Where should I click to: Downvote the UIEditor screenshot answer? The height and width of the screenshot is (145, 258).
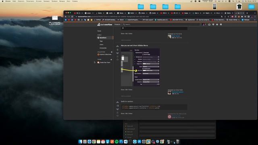point(117,53)
